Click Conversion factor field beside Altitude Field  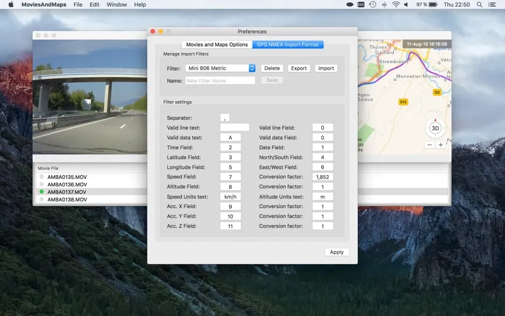(x=323, y=186)
